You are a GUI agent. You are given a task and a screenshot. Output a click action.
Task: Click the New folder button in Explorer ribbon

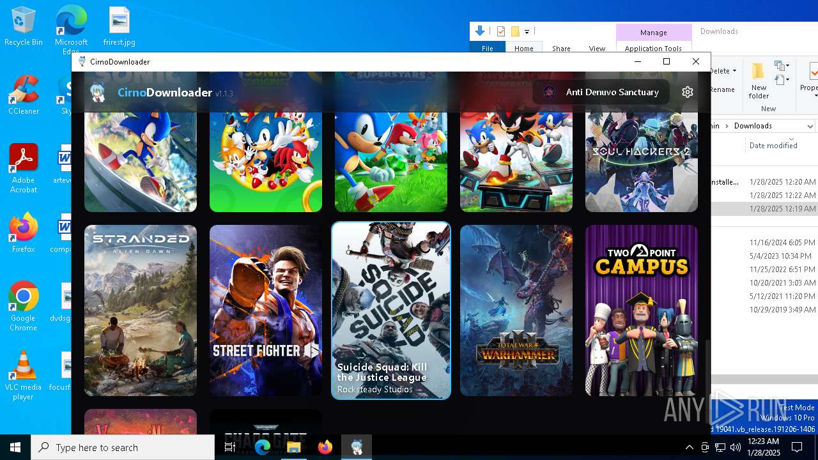tap(759, 81)
